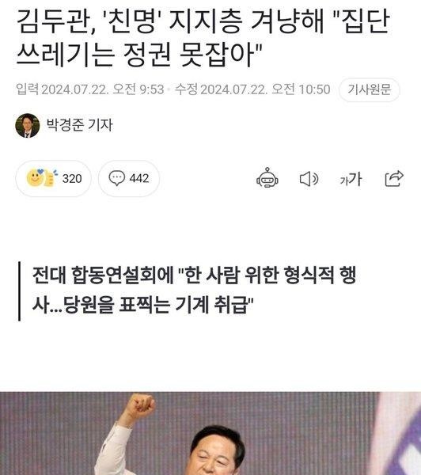Image resolution: width=421 pixels, height=475 pixels.
Task: Tap the share arrow icon
Action: click(x=394, y=178)
